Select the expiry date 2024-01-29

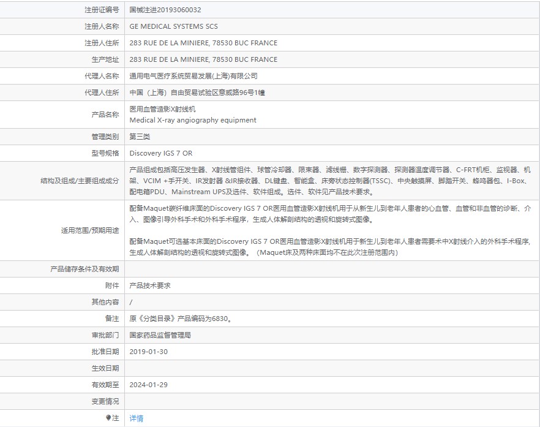click(149, 385)
